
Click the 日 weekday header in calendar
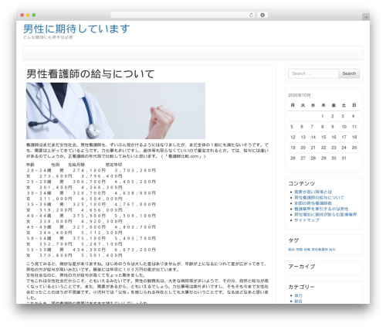[354, 105]
